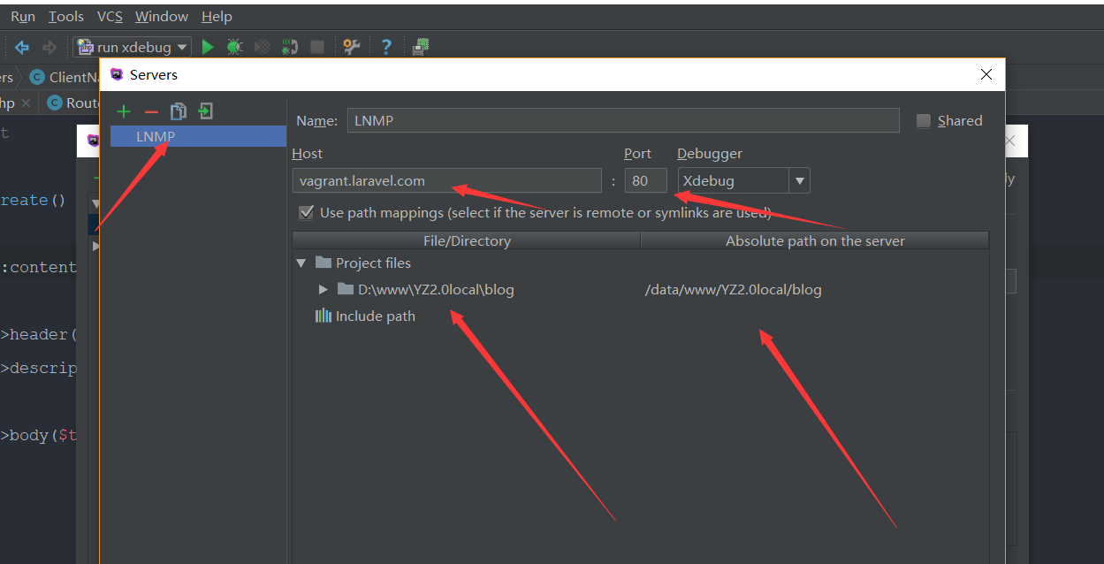Image resolution: width=1104 pixels, height=564 pixels.
Task: Click the Import server icon
Action: pos(206,111)
